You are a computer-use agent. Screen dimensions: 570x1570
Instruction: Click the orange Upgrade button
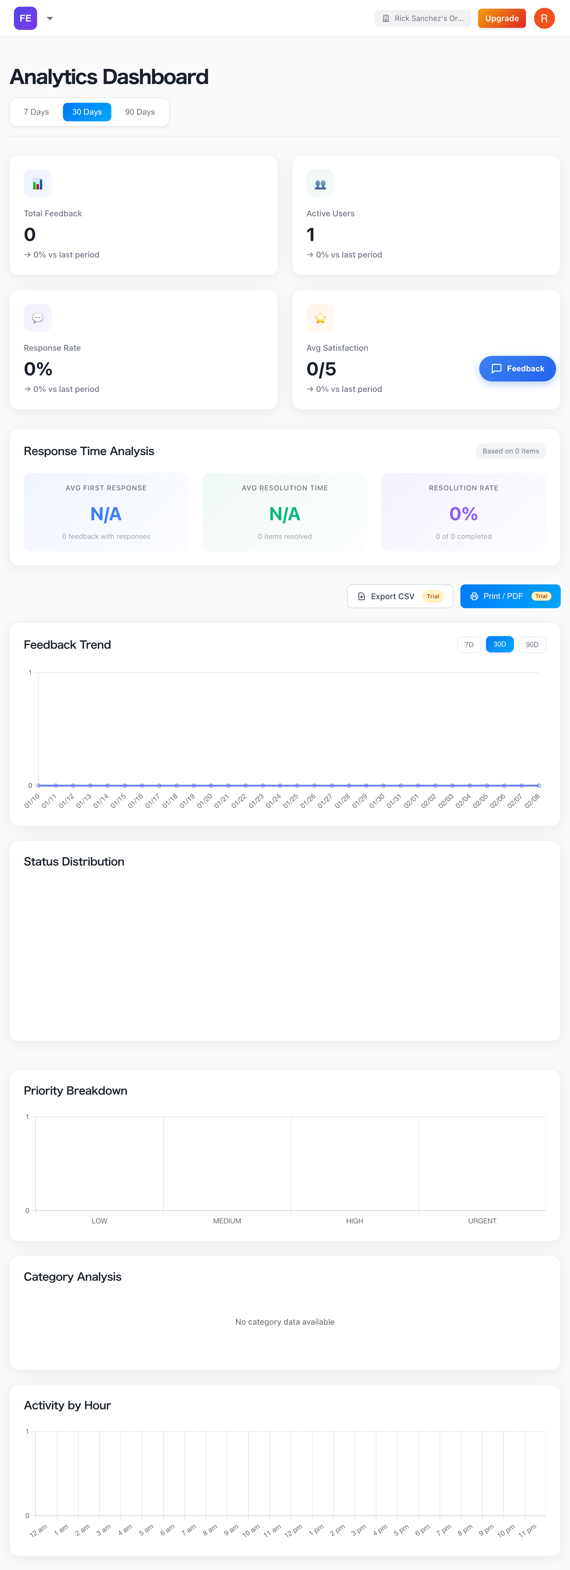pyautogui.click(x=501, y=18)
